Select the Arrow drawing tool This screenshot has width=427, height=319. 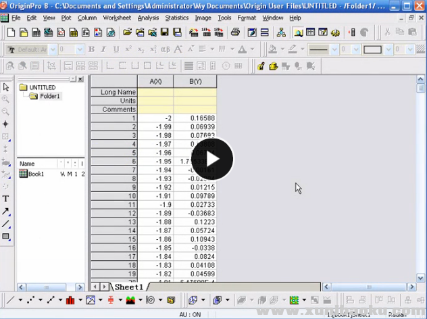pyautogui.click(x=6, y=211)
